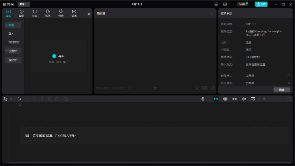The image size is (295, 166).
Task: Click the Export (导出) button
Action: (x=261, y=4)
